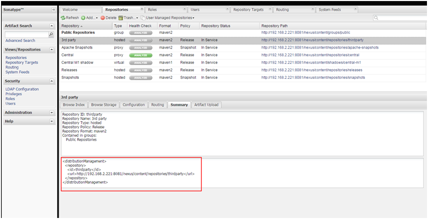This screenshot has width=428, height=219.
Task: Open the Users sidebar link
Action: click(x=10, y=103)
